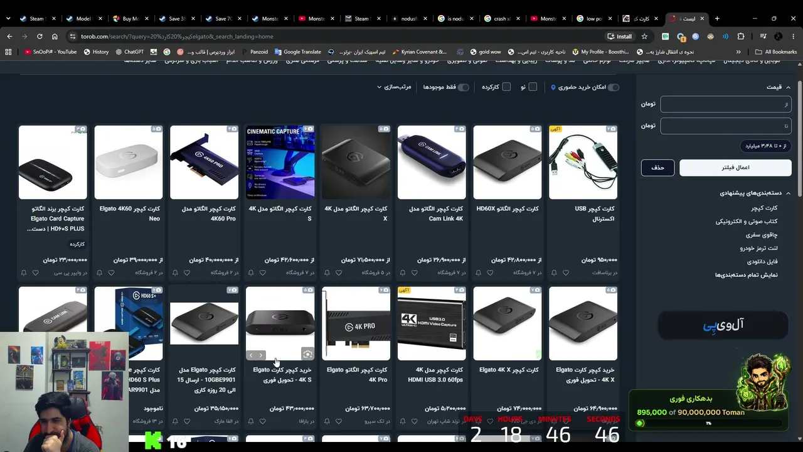Open the capture card (کارت کپچر) category link
803x452 pixels.
click(764, 208)
